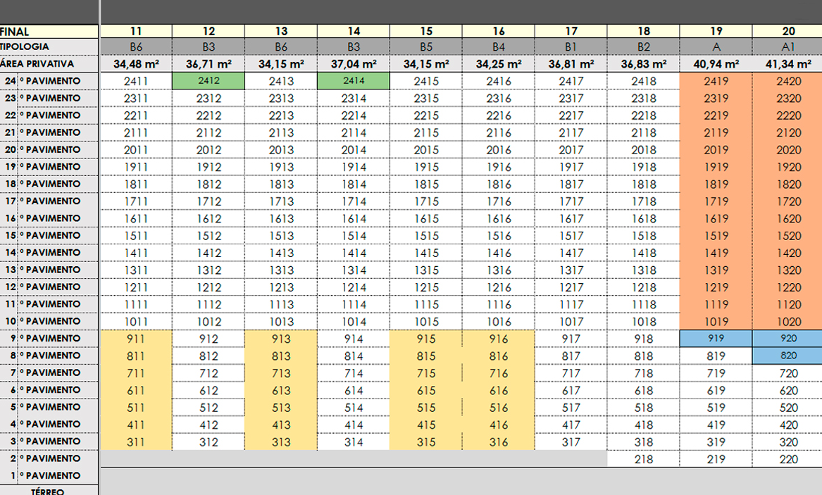
Task: Select the green cell 2412
Action: (208, 81)
